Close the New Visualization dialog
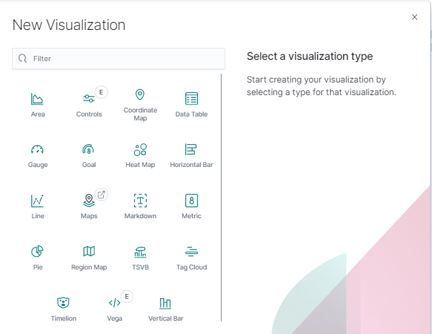The image size is (432, 334). [x=415, y=17]
